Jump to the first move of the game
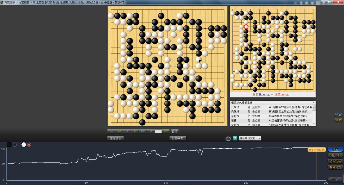The height and width of the screenshot is (185, 344). coord(111,131)
